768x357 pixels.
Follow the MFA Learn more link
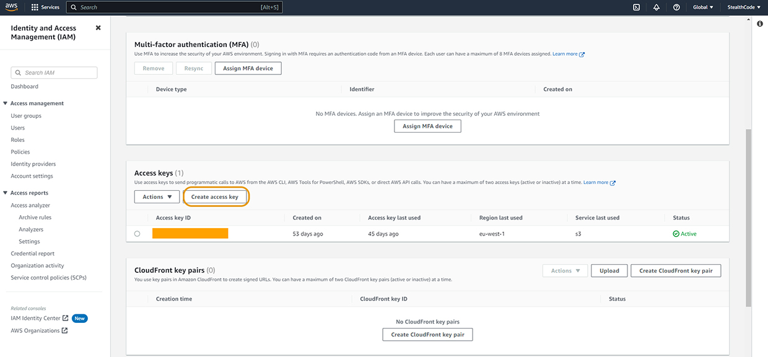point(565,54)
